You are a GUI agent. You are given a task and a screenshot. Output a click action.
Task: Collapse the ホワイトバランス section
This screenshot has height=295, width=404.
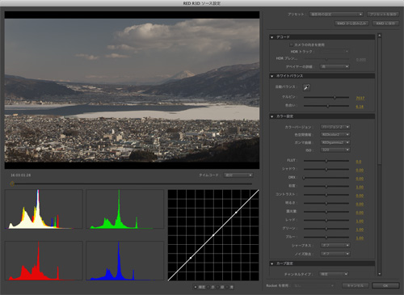point(272,76)
